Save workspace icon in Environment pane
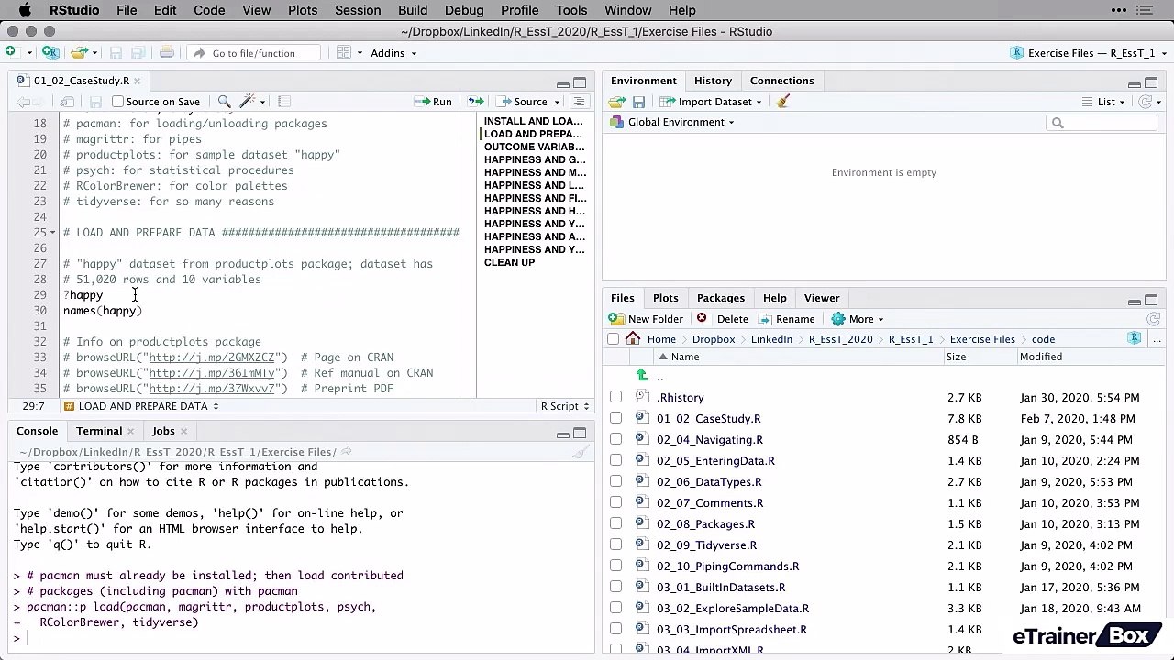 coord(638,102)
